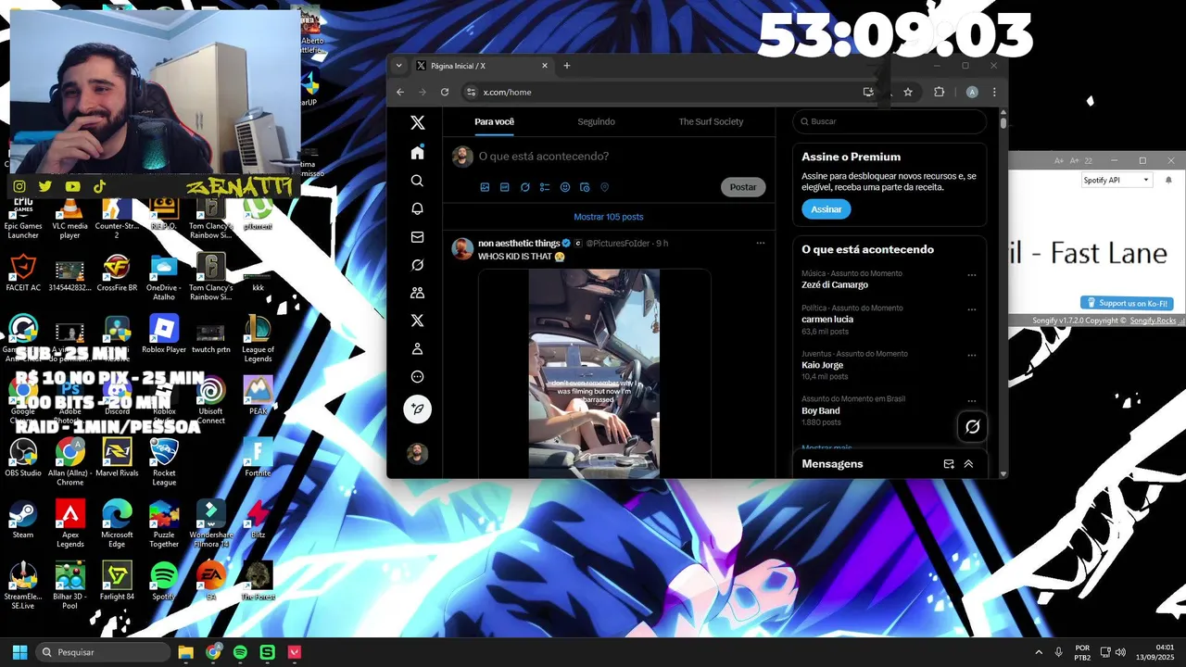The width and height of the screenshot is (1186, 667).
Task: Open the More circle icon in X sidebar
Action: pyautogui.click(x=417, y=377)
